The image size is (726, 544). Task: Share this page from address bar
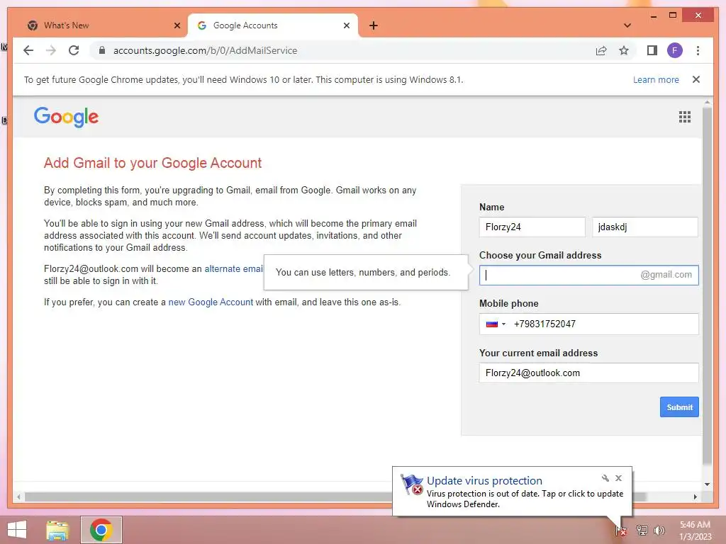tap(601, 50)
